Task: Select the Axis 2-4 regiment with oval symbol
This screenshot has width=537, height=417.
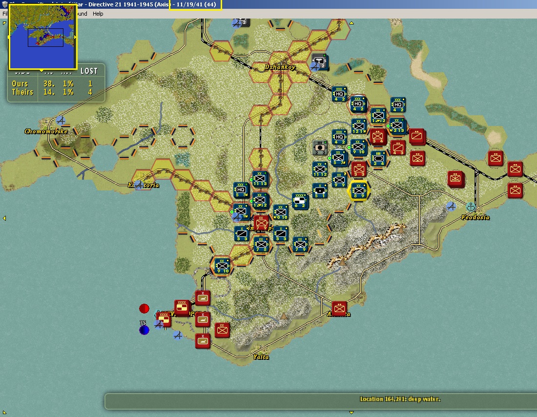Action: 378,158
